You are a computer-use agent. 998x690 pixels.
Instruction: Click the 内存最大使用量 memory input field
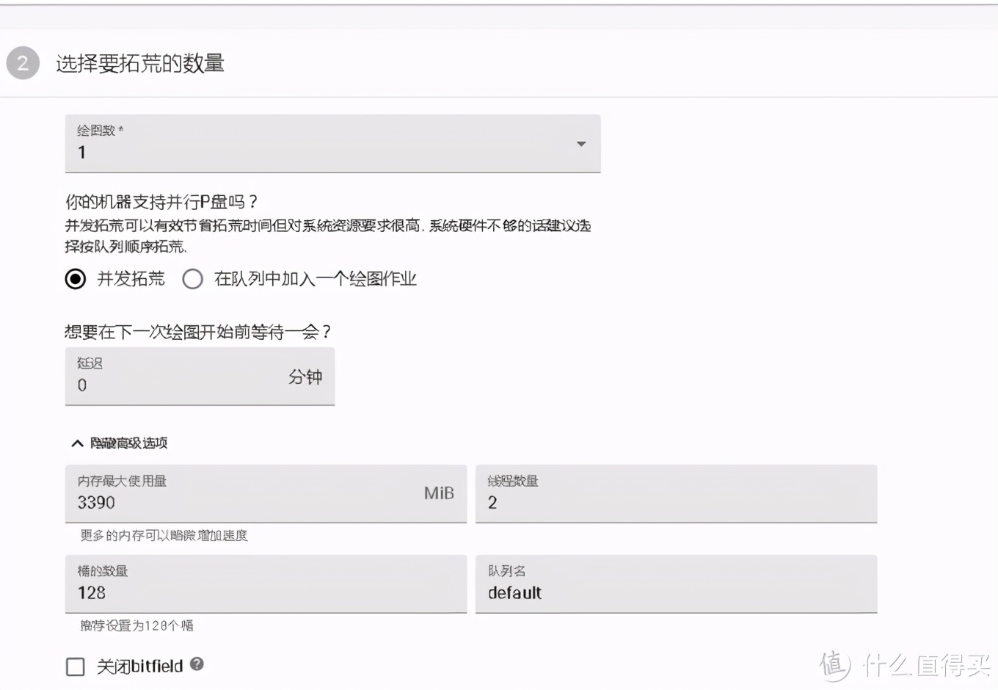(266, 493)
